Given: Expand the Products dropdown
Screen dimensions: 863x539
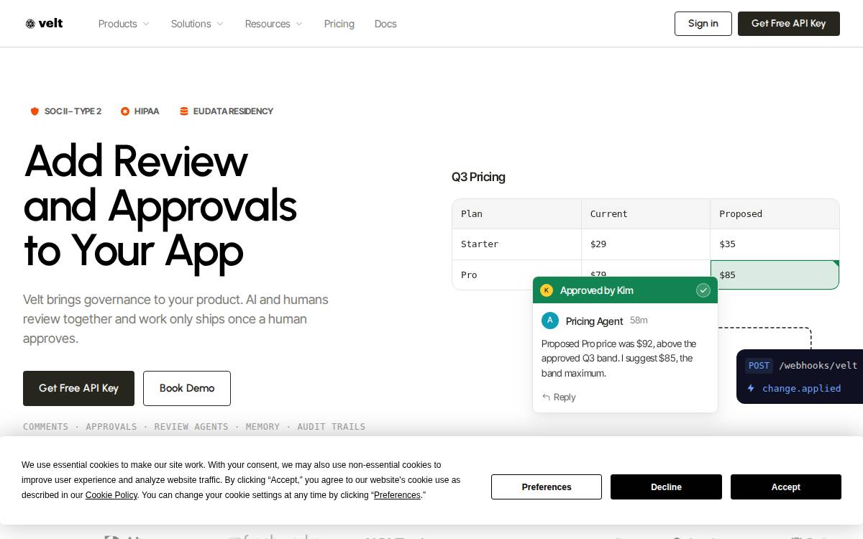Looking at the screenshot, I should coord(124,24).
